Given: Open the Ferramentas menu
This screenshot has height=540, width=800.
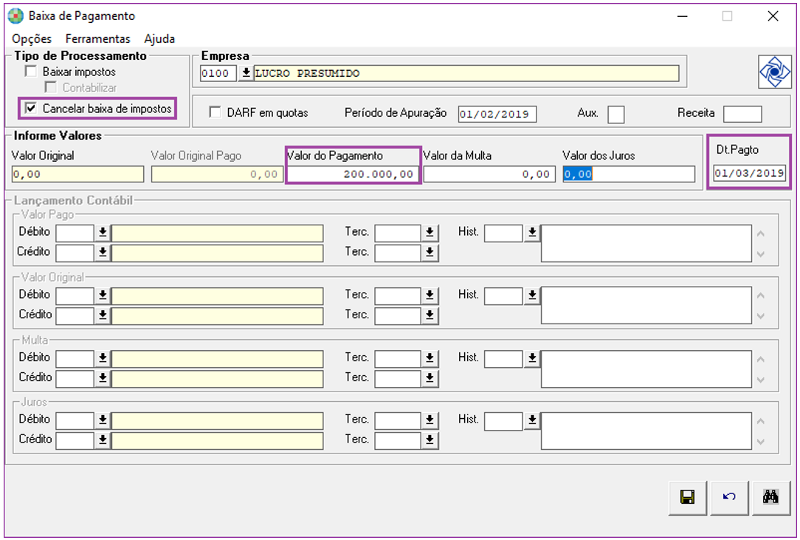Looking at the screenshot, I should click(98, 39).
